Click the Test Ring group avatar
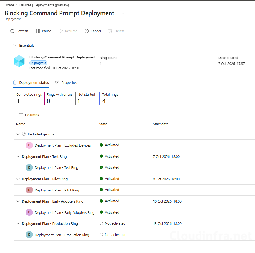The image size is (255, 253). click(x=29, y=167)
